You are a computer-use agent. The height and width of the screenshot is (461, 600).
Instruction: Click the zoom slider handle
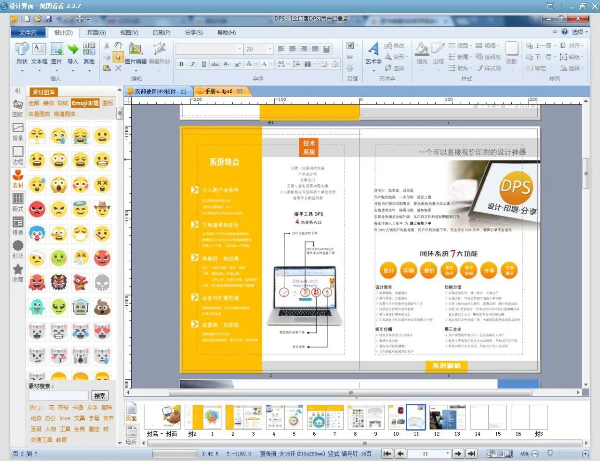tap(550, 453)
